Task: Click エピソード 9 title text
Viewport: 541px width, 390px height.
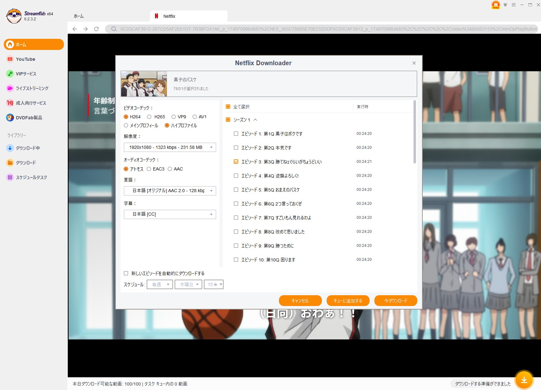Action: (267, 246)
